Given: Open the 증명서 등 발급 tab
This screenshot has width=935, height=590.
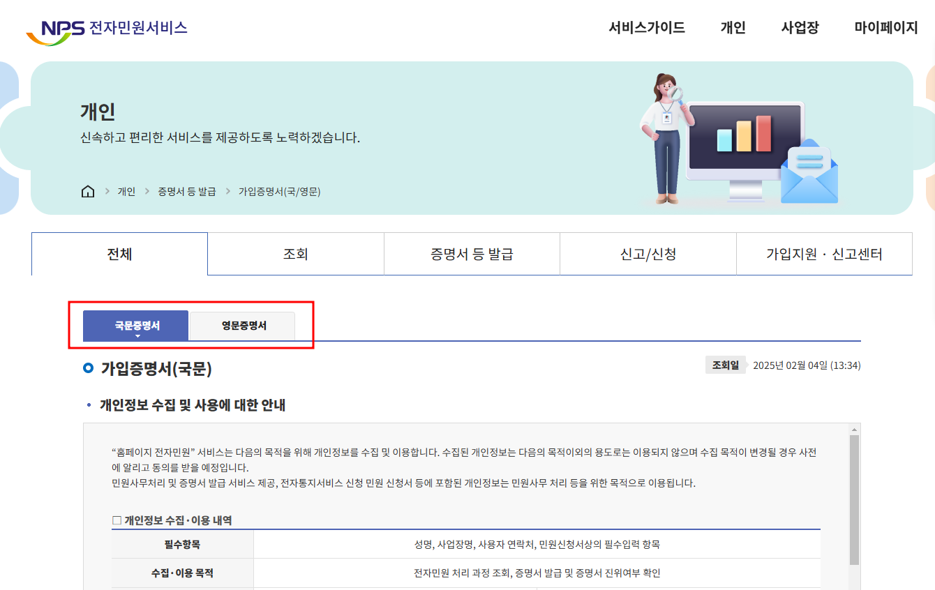Looking at the screenshot, I should pos(472,254).
